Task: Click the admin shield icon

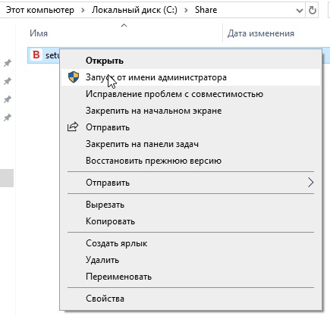Action: tap(74, 77)
